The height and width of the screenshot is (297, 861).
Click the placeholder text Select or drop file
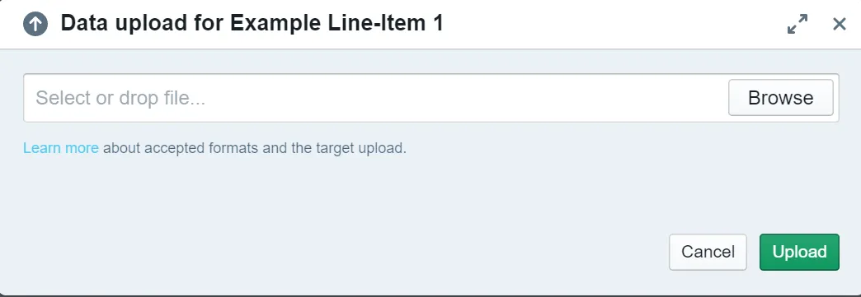point(120,98)
